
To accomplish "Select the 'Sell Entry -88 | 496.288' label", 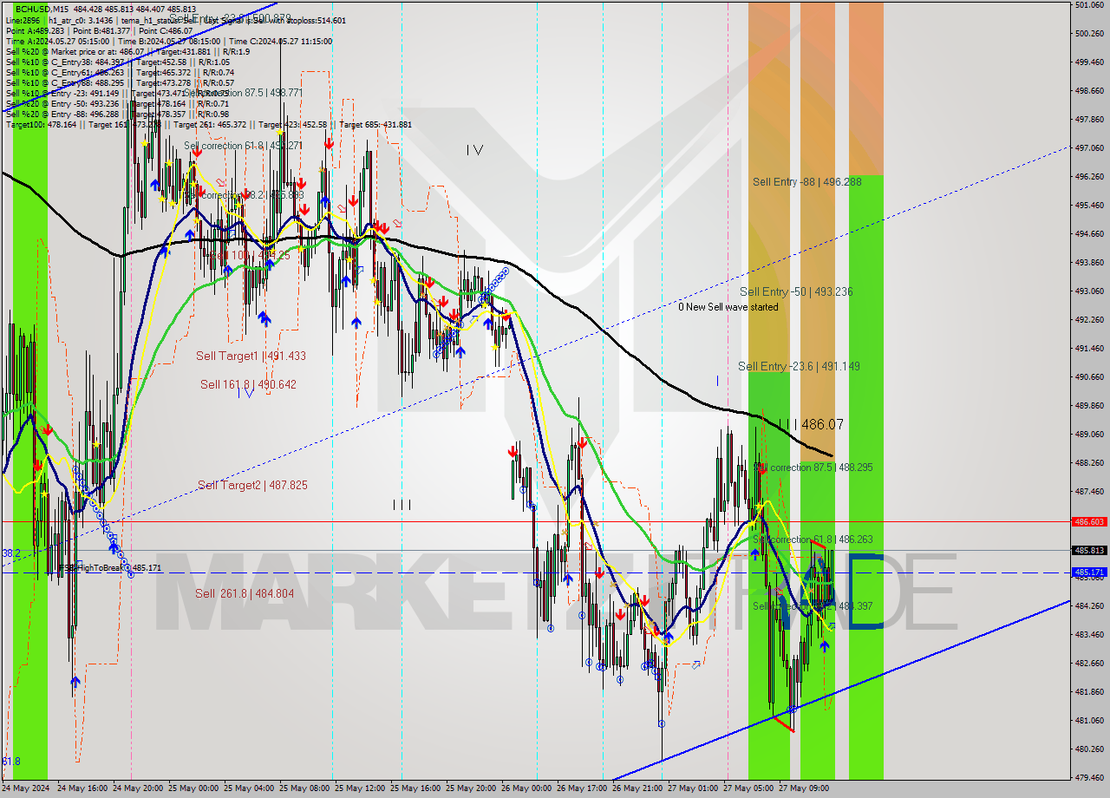I will point(806,182).
